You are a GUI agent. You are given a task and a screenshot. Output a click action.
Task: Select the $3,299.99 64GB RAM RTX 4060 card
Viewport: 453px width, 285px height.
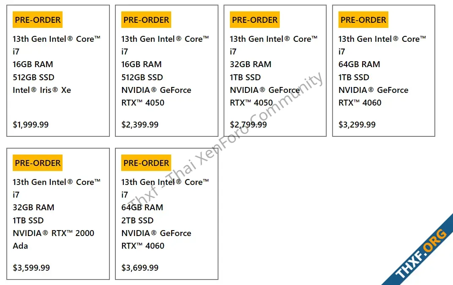tap(384, 71)
